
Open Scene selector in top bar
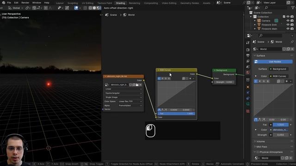click(x=219, y=3)
